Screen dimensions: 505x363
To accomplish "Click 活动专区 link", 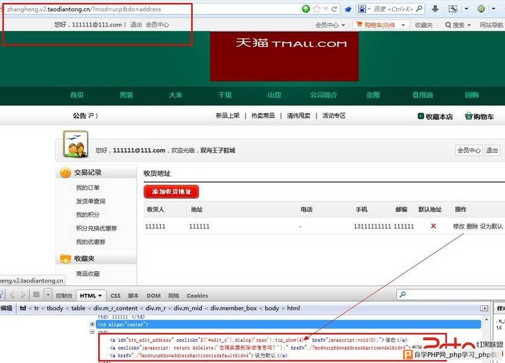I will [x=334, y=116].
